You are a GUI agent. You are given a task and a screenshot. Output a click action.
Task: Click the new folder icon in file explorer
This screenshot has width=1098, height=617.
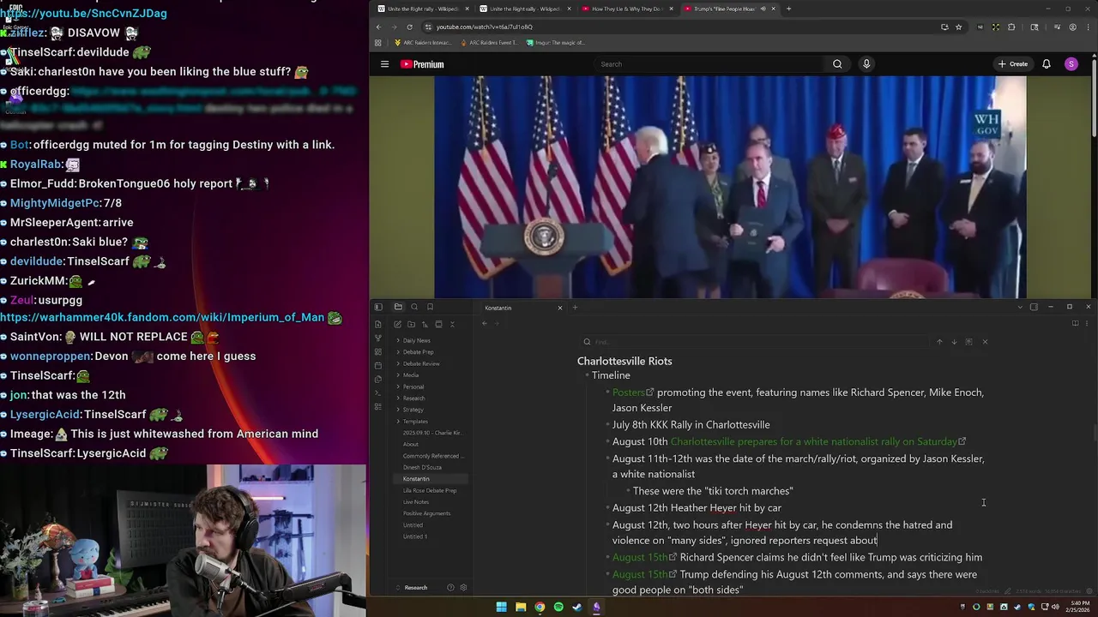[x=411, y=324]
